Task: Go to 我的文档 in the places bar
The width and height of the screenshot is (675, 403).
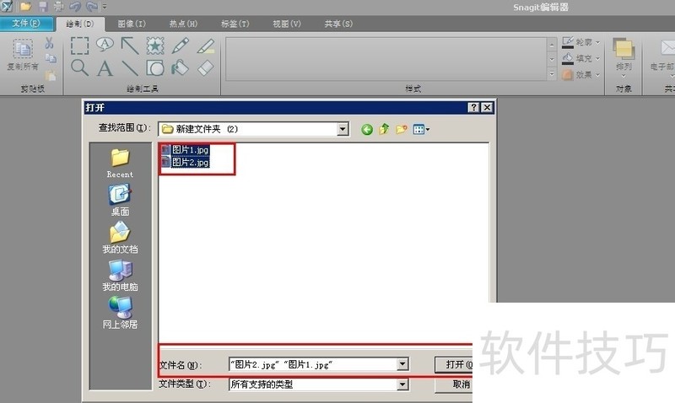Action: coord(120,238)
